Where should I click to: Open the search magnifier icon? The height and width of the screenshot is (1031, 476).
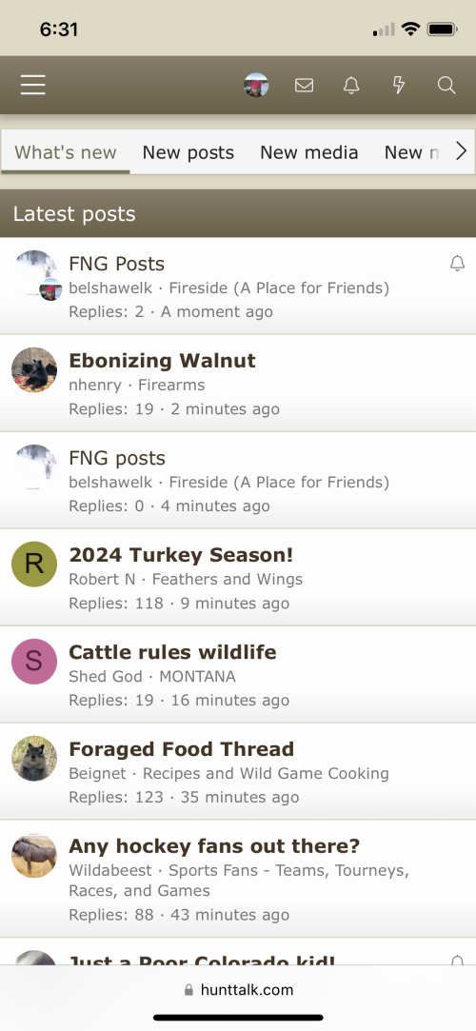tap(446, 85)
